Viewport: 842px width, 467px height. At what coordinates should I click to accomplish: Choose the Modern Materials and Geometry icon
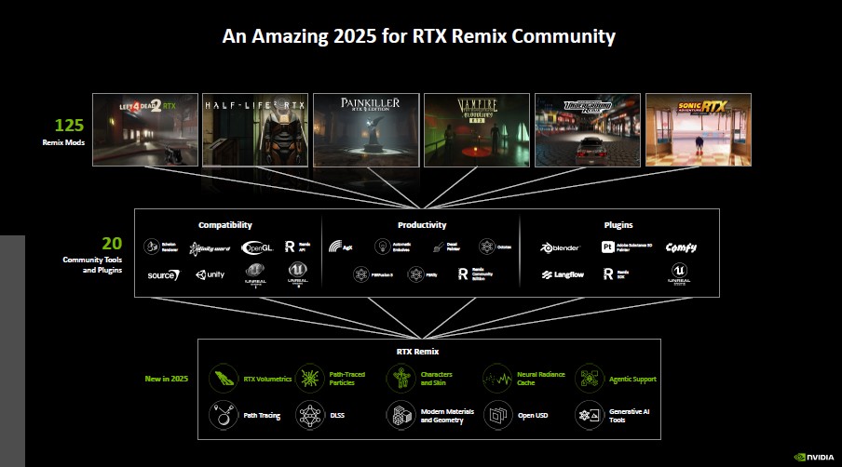tap(401, 415)
